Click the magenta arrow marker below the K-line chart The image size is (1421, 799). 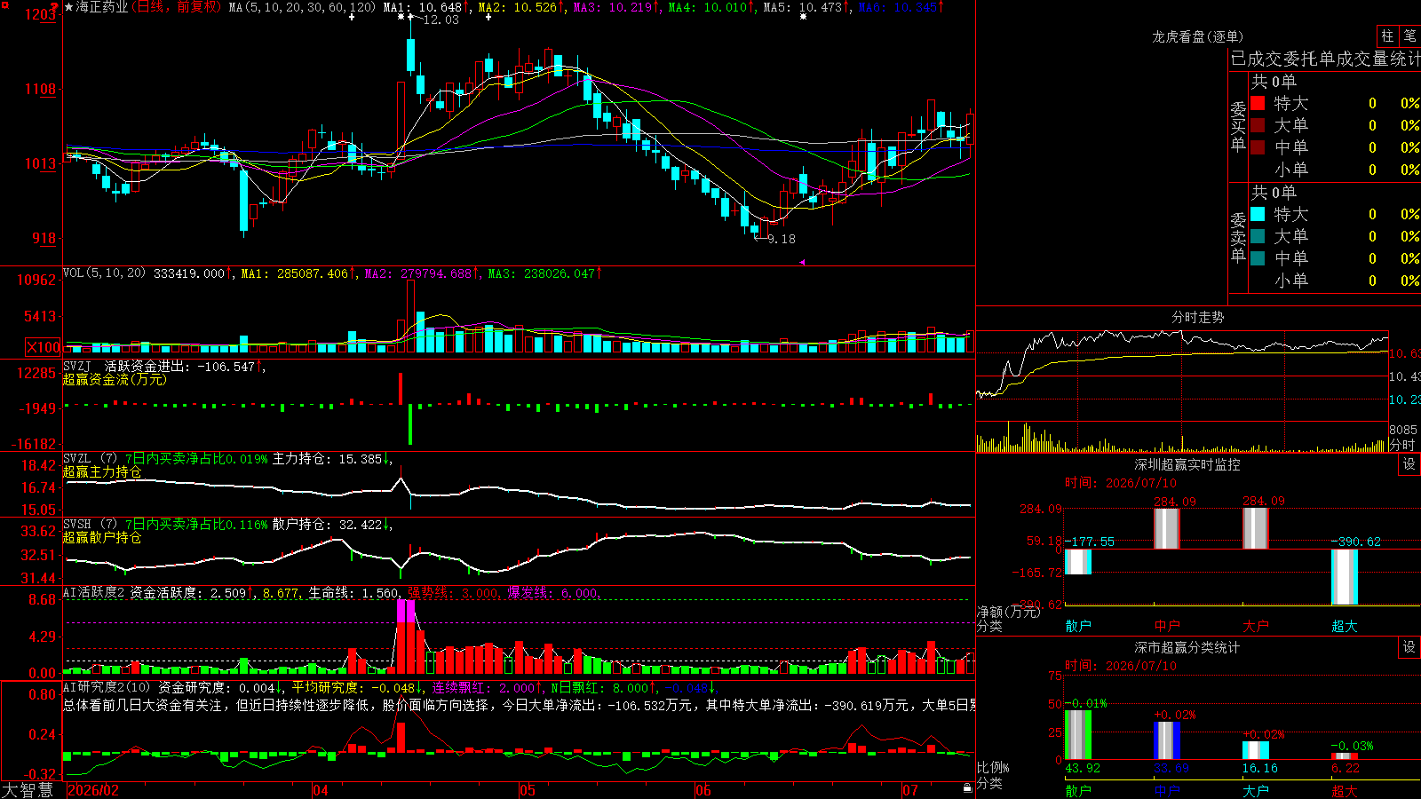(x=802, y=262)
